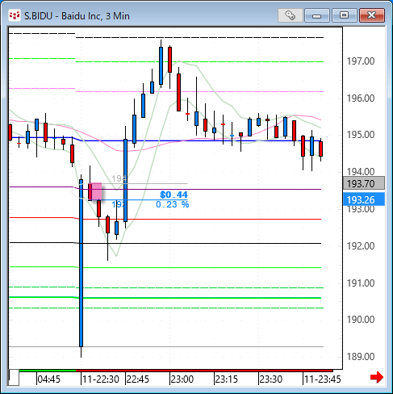Click the 189.00 price axis label
The image size is (393, 394).
361,357
